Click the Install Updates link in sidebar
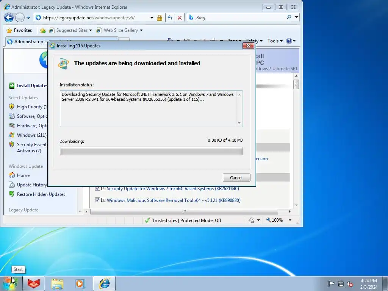 point(32,86)
